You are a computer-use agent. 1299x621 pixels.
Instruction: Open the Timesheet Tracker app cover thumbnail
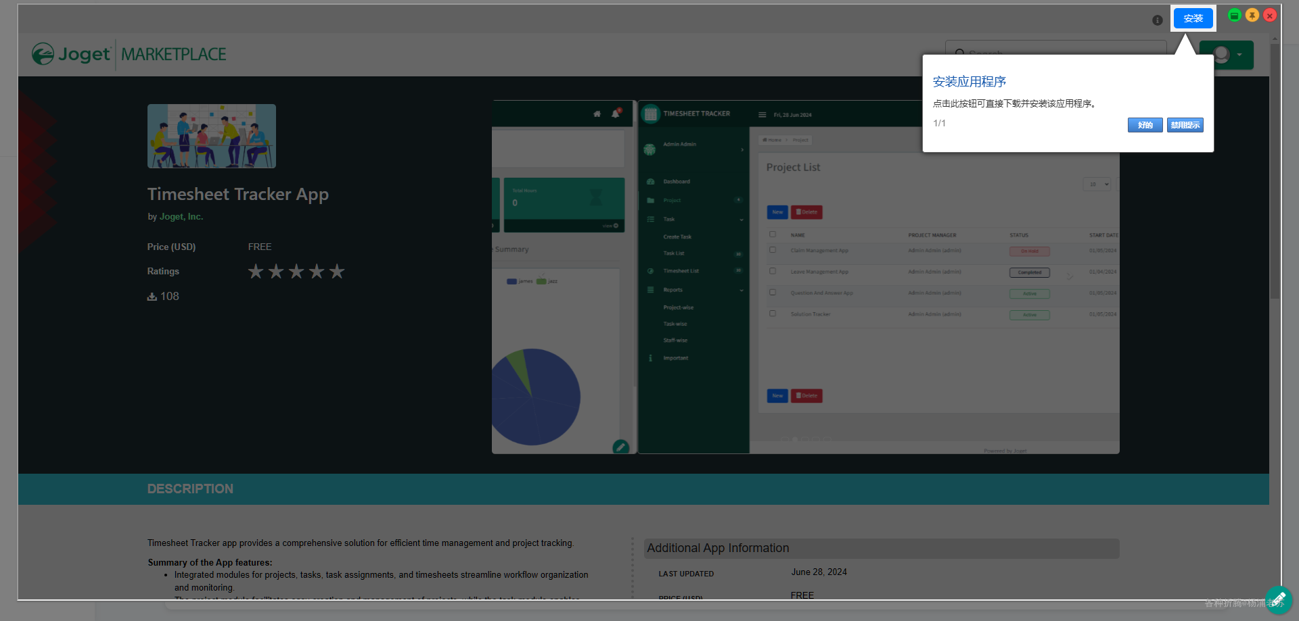[212, 136]
